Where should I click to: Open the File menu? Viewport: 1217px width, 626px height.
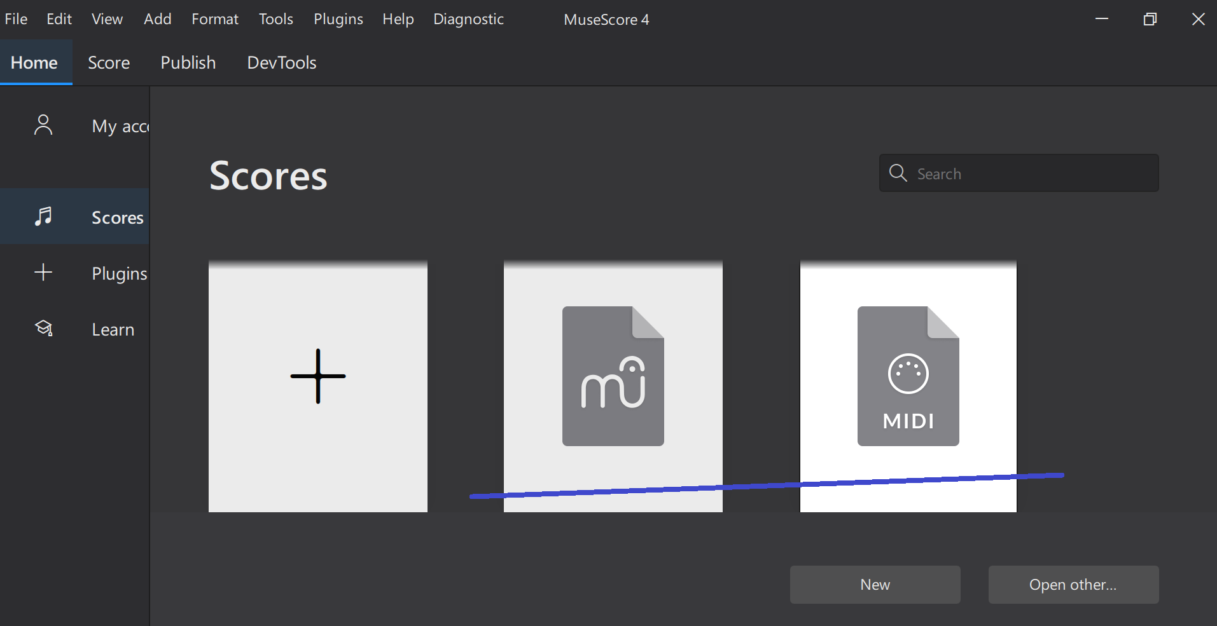(15, 19)
